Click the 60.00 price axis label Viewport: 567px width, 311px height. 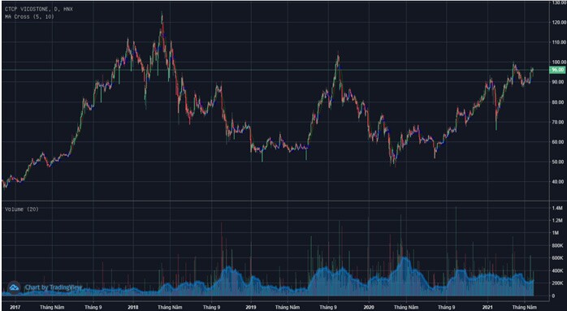coord(557,142)
